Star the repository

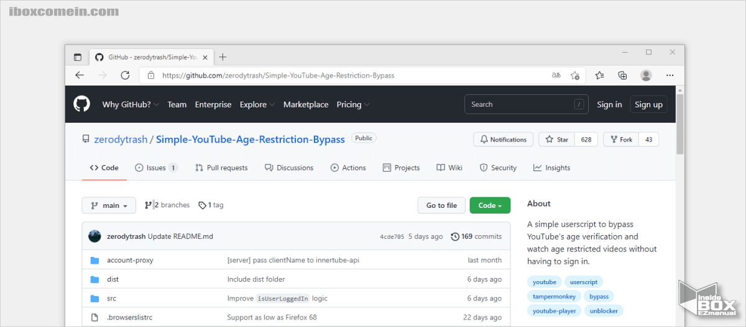tap(557, 140)
